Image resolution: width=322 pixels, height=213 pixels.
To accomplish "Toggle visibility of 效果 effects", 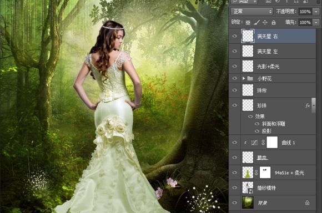I will click(x=250, y=116).
